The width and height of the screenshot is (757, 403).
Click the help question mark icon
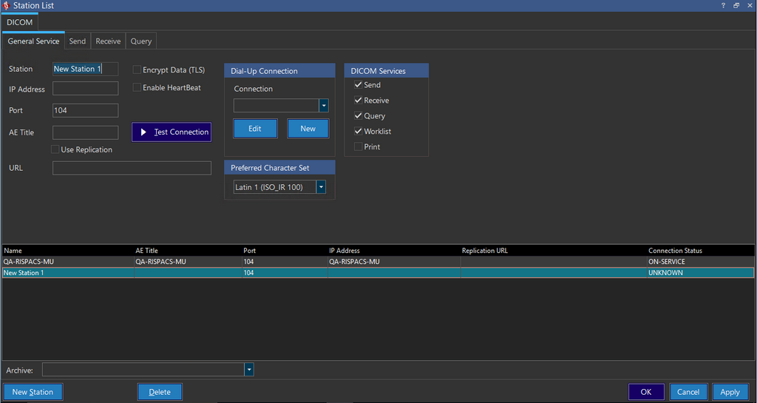click(x=722, y=6)
